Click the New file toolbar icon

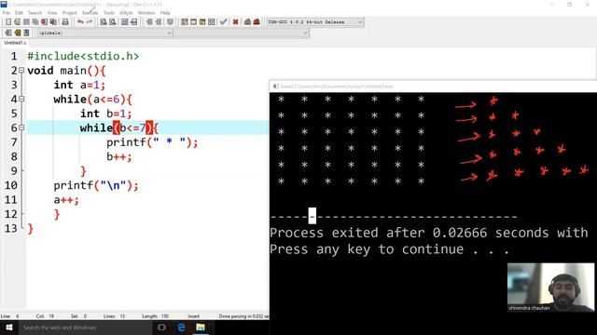(x=8, y=22)
